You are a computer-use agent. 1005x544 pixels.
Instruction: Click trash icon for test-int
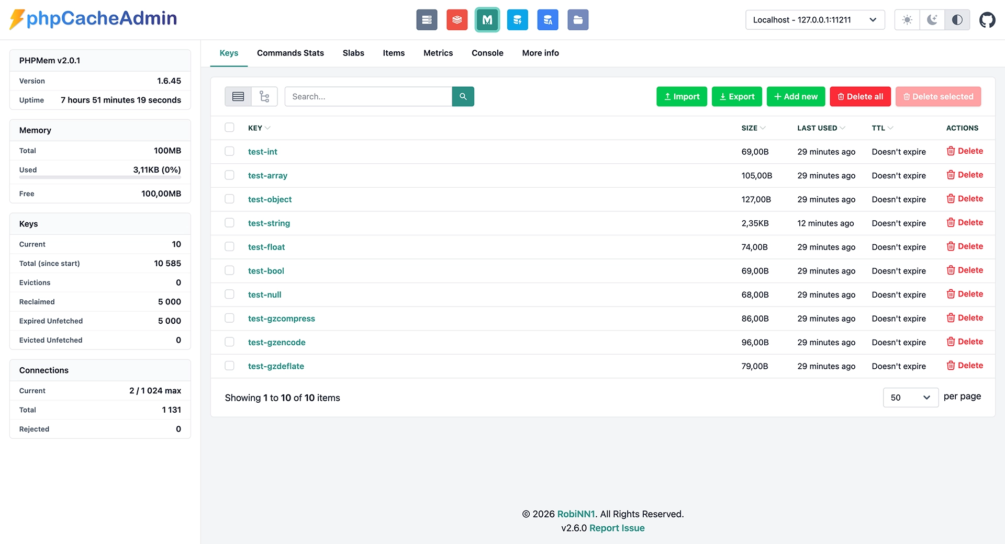[951, 151]
